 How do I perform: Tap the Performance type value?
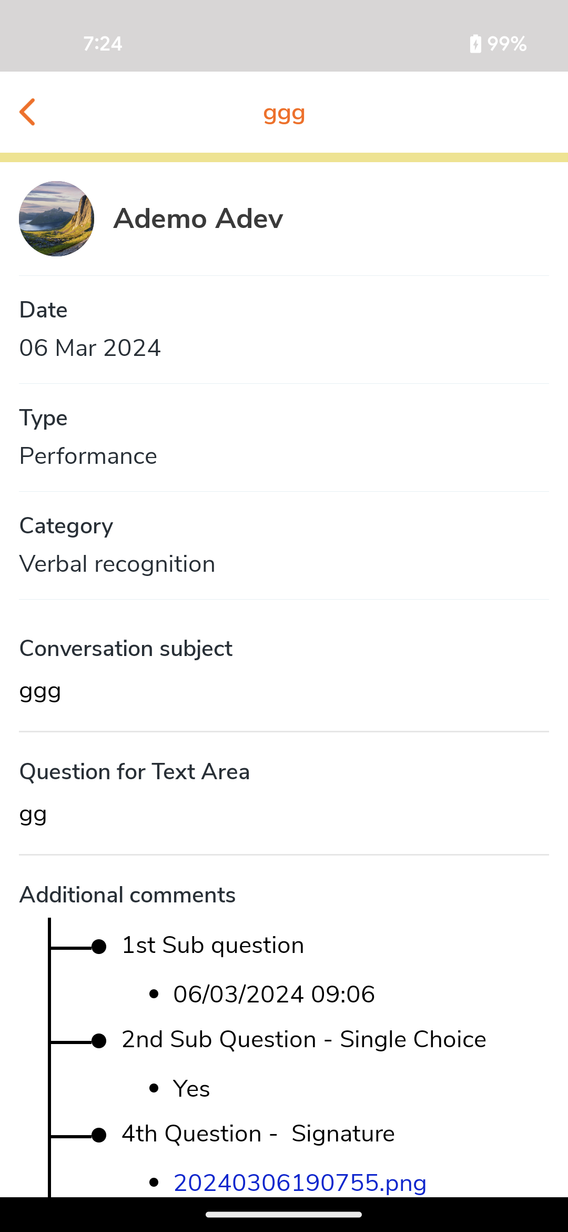point(88,456)
